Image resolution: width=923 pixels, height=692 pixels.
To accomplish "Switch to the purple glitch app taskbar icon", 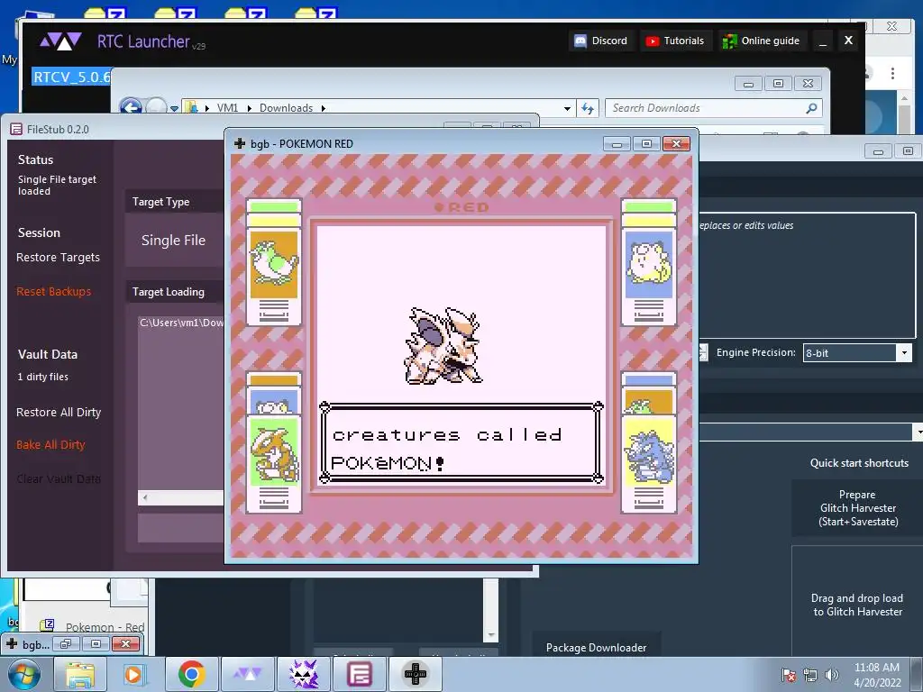I will pyautogui.click(x=304, y=674).
